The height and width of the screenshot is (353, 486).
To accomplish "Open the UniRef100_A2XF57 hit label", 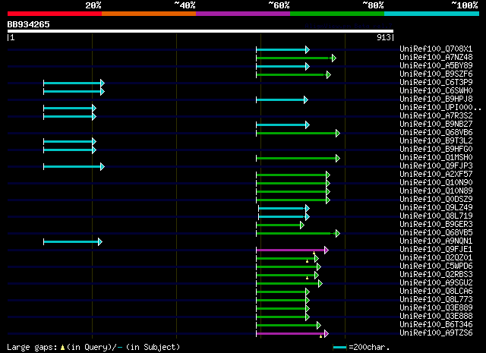I will click(436, 174).
